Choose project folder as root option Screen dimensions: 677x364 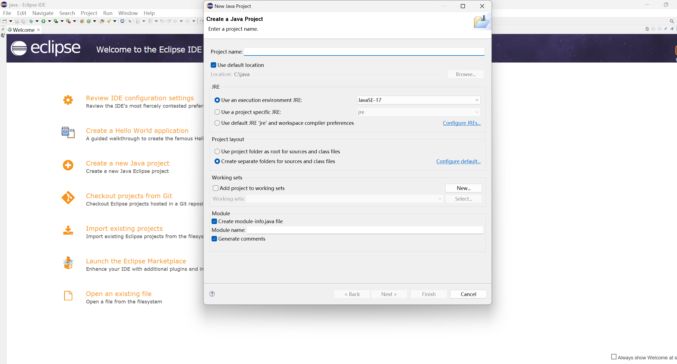click(217, 151)
